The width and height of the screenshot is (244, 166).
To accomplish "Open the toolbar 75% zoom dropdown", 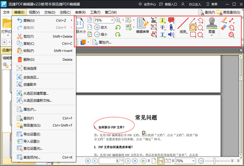I will (x=112, y=20).
